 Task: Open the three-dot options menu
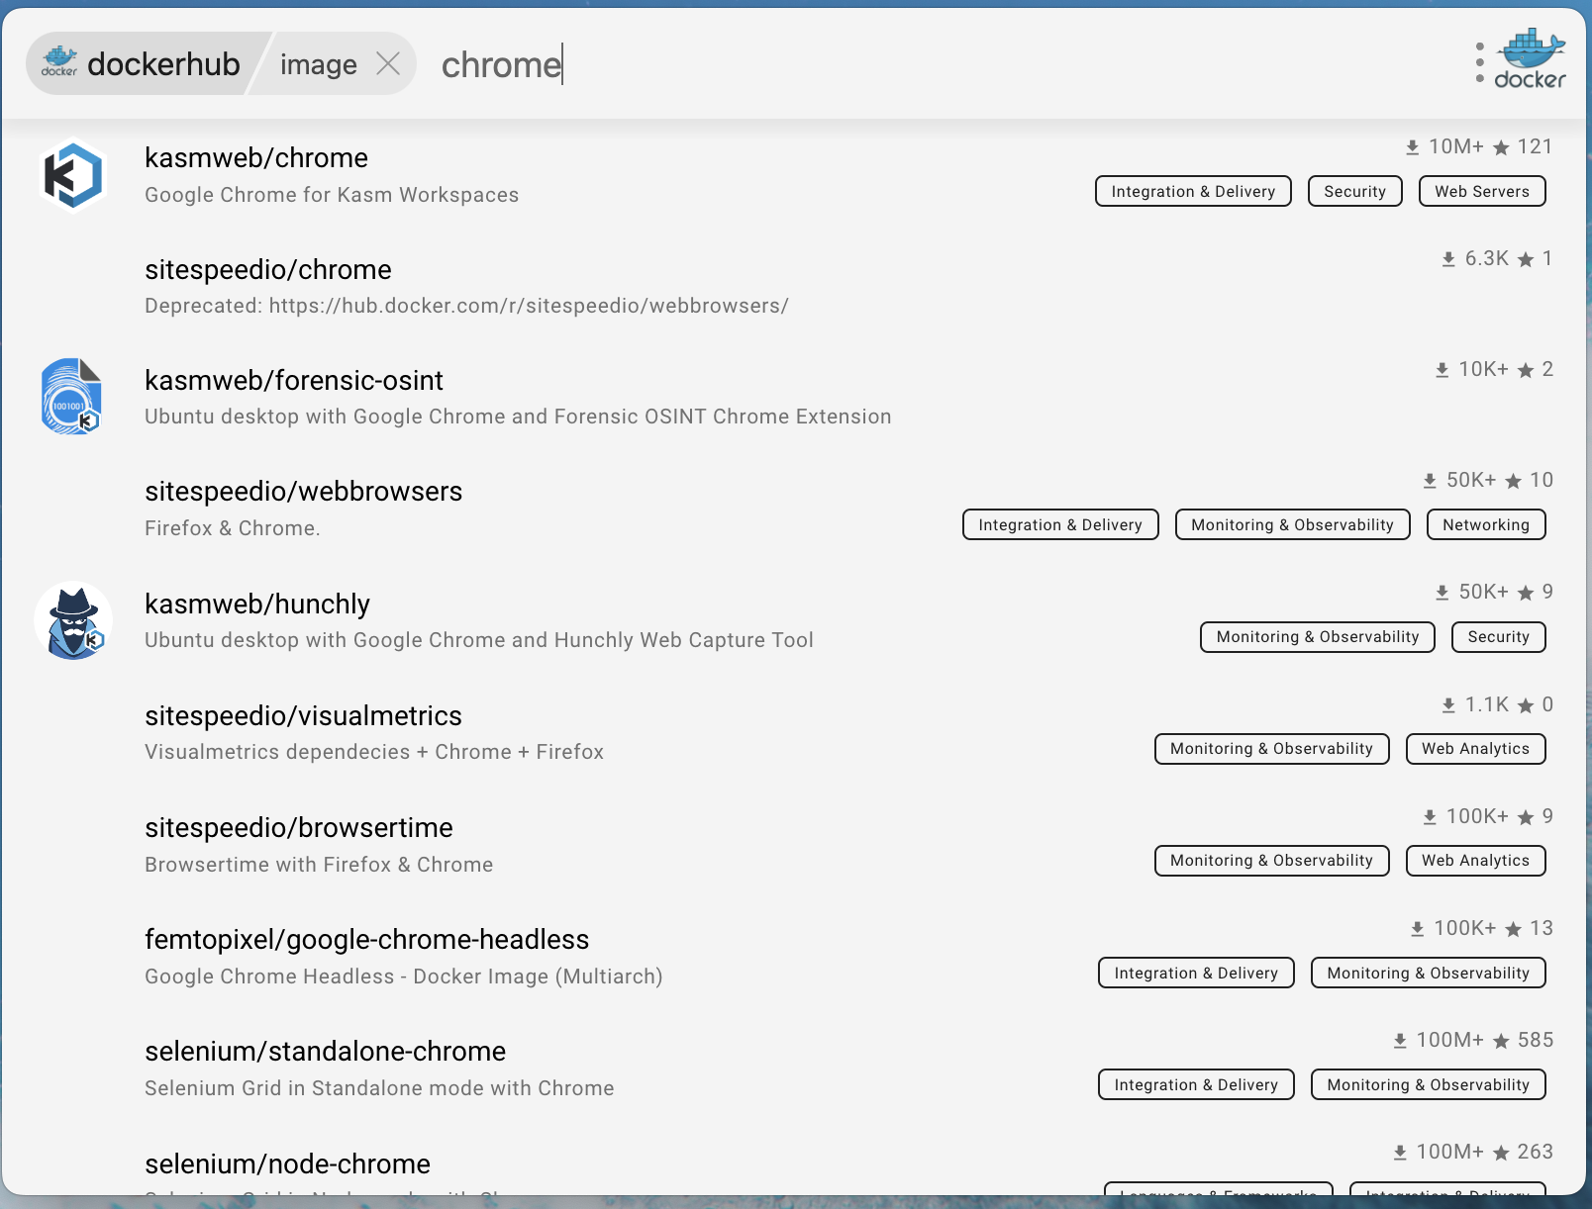pyautogui.click(x=1479, y=62)
